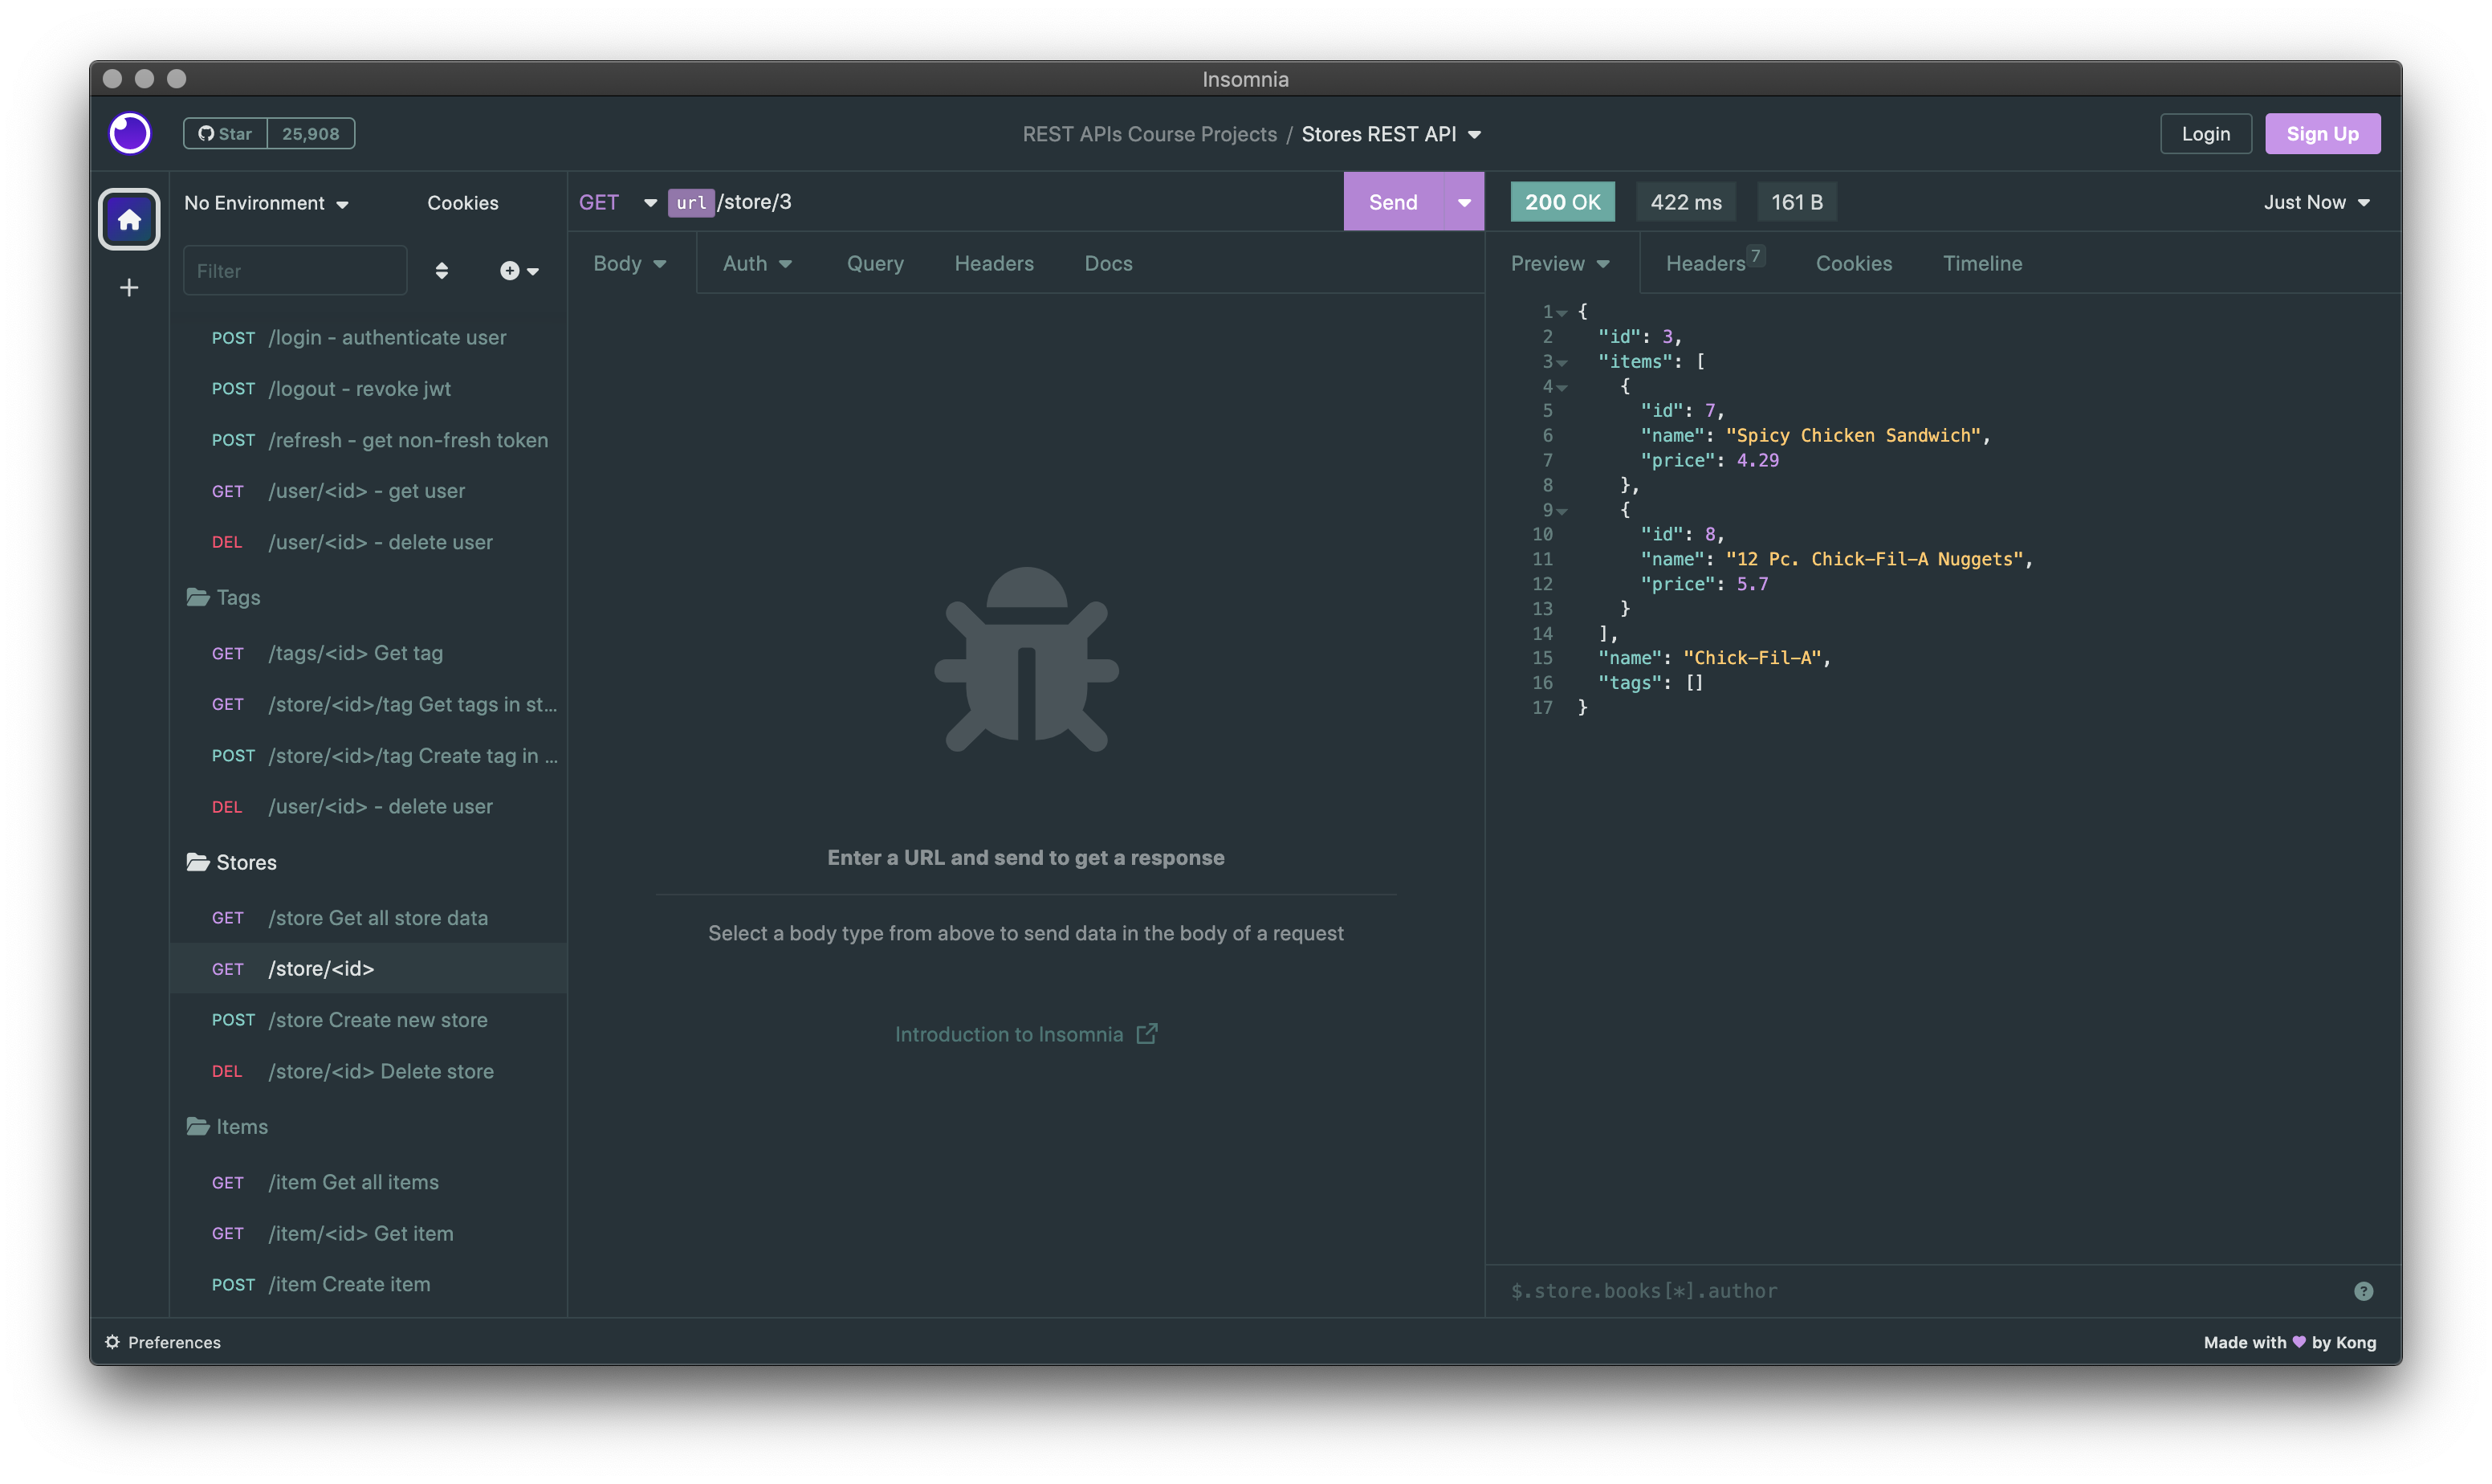Switch to the Docs tab
This screenshot has height=1484, width=2492.
pos(1108,263)
